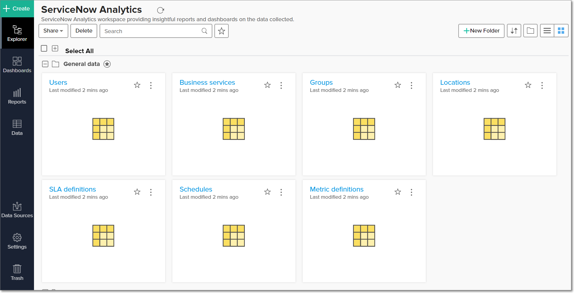574x293 pixels.
Task: Collapse the General data folder
Action: [x=45, y=64]
